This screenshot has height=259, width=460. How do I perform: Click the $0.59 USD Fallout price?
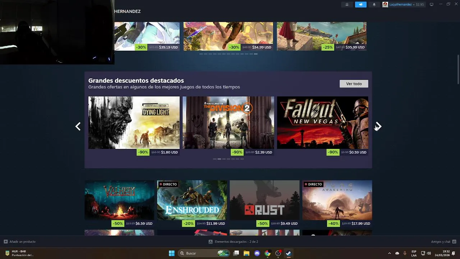(x=358, y=152)
